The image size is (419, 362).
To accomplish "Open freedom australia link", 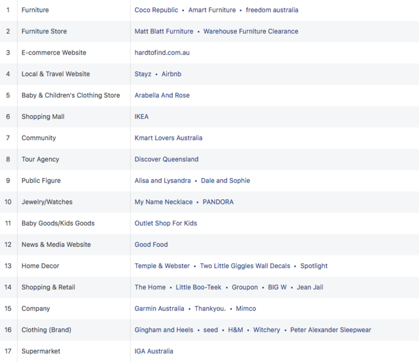I will coord(272,10).
